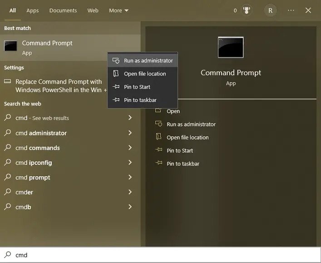The width and height of the screenshot is (321, 263).
Task: Click shield icon beside context menu Run as administrator
Action: [x=116, y=60]
